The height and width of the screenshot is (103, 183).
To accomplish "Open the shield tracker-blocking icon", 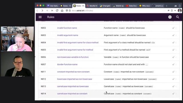I will coord(67,11).
